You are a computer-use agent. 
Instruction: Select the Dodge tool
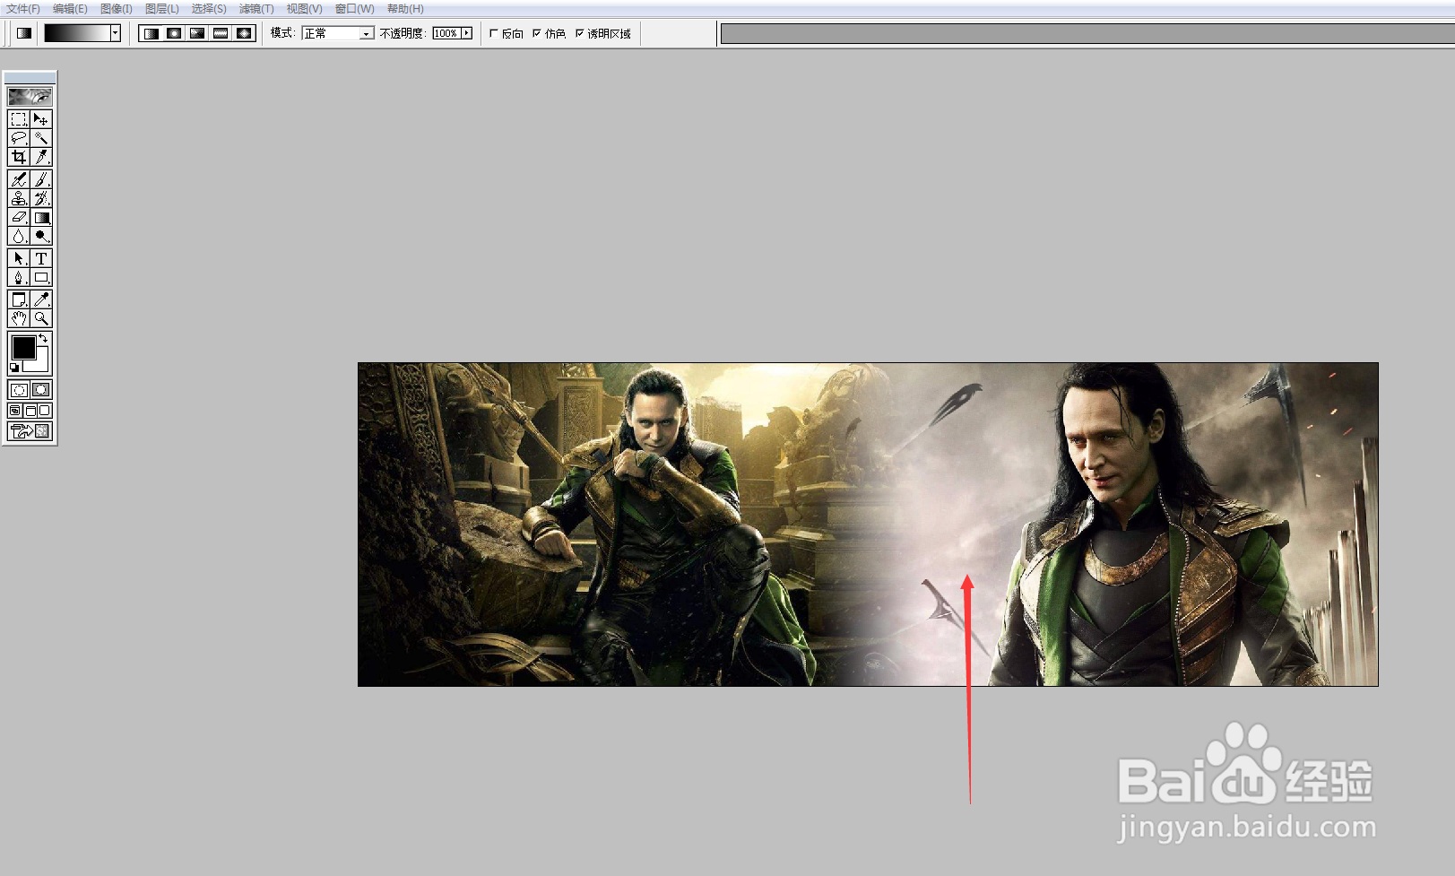point(41,236)
